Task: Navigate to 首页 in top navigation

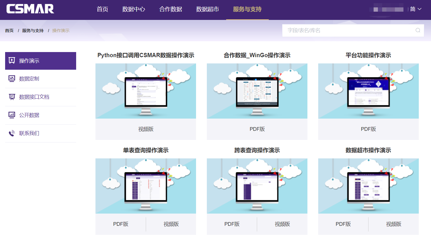Action: (x=102, y=9)
